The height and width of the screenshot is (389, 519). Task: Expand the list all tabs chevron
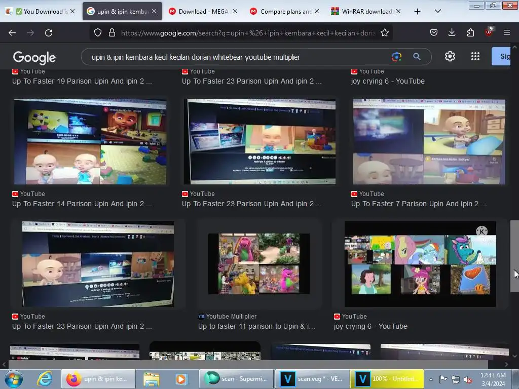[x=437, y=11]
